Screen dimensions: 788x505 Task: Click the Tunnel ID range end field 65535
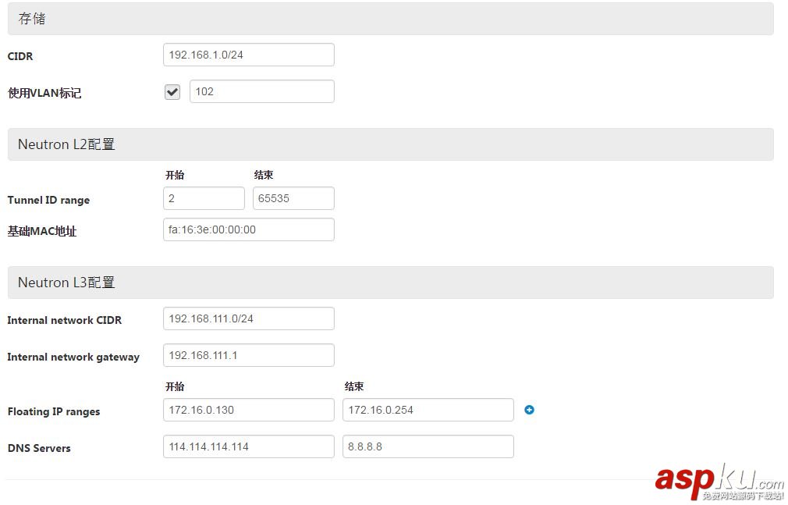click(x=293, y=199)
